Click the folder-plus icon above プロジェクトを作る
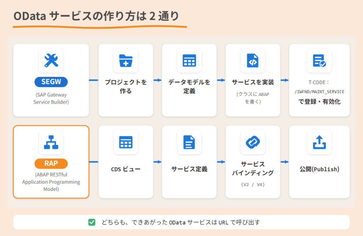The image size is (363, 236). (x=126, y=61)
